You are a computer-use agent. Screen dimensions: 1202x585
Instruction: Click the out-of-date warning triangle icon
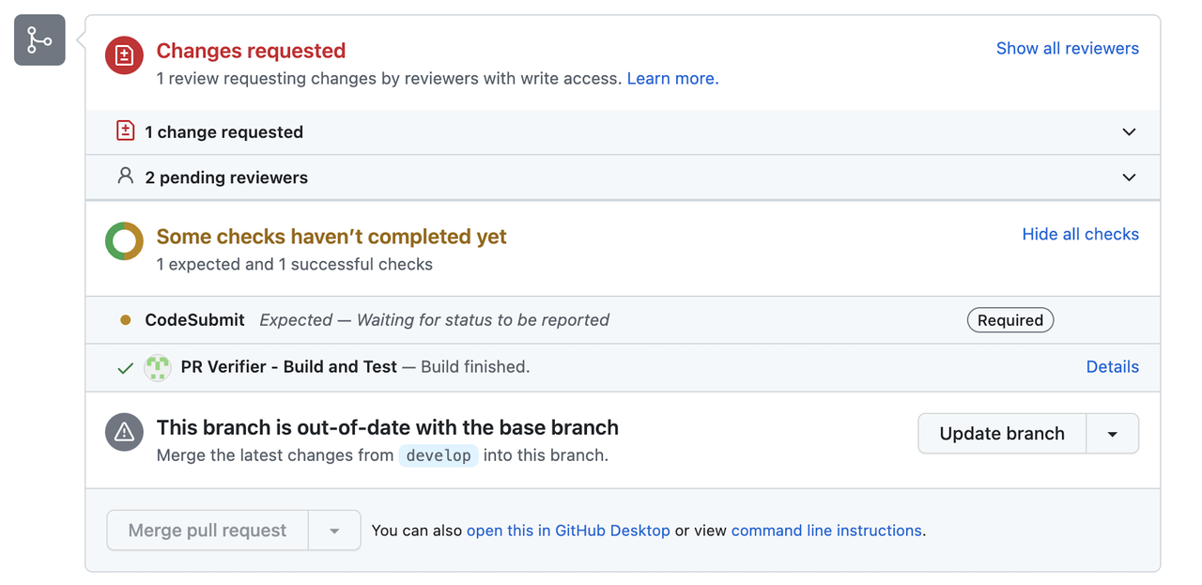point(124,433)
